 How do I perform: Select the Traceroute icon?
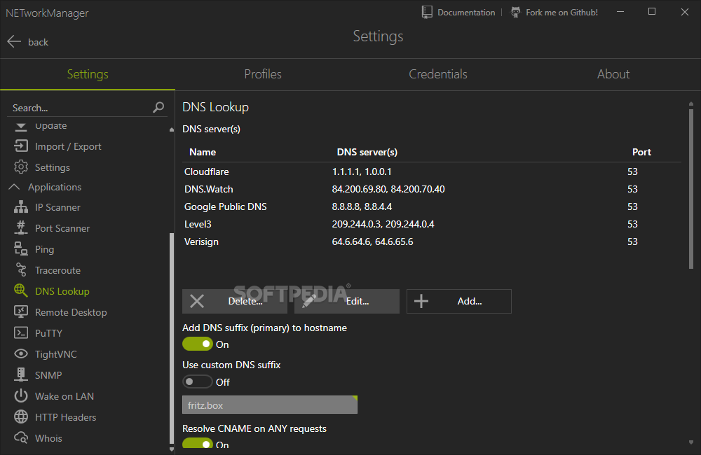coord(20,270)
